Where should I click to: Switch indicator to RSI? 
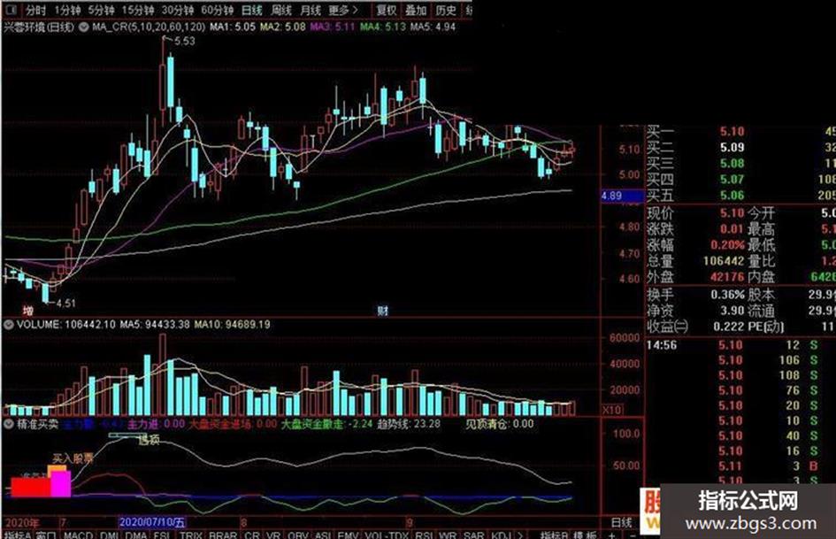click(x=424, y=535)
